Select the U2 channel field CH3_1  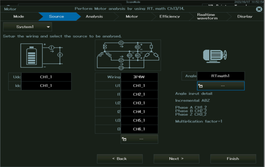pyautogui.click(x=139, y=103)
